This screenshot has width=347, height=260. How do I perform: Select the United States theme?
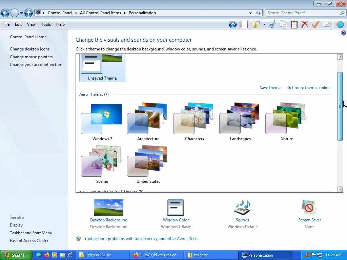[148, 165]
